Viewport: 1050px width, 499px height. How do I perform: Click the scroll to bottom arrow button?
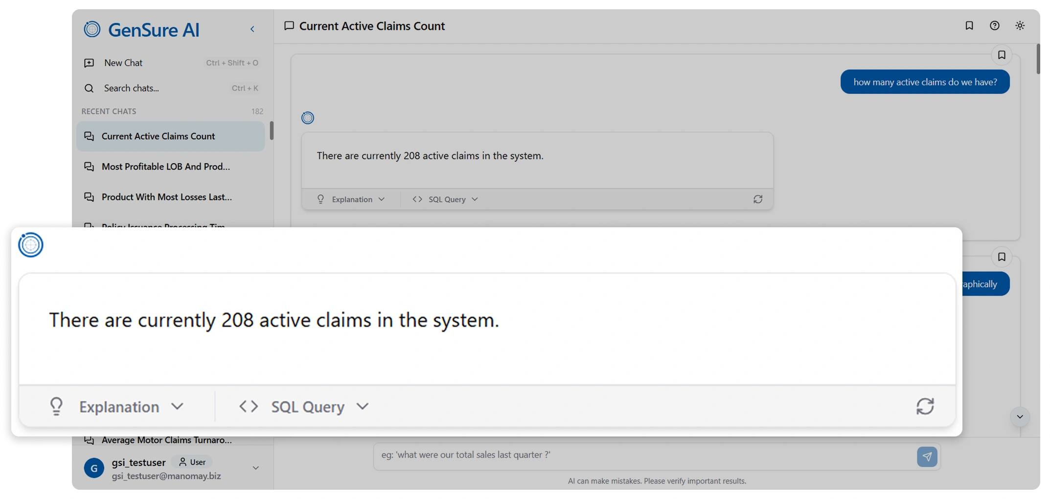(1020, 417)
